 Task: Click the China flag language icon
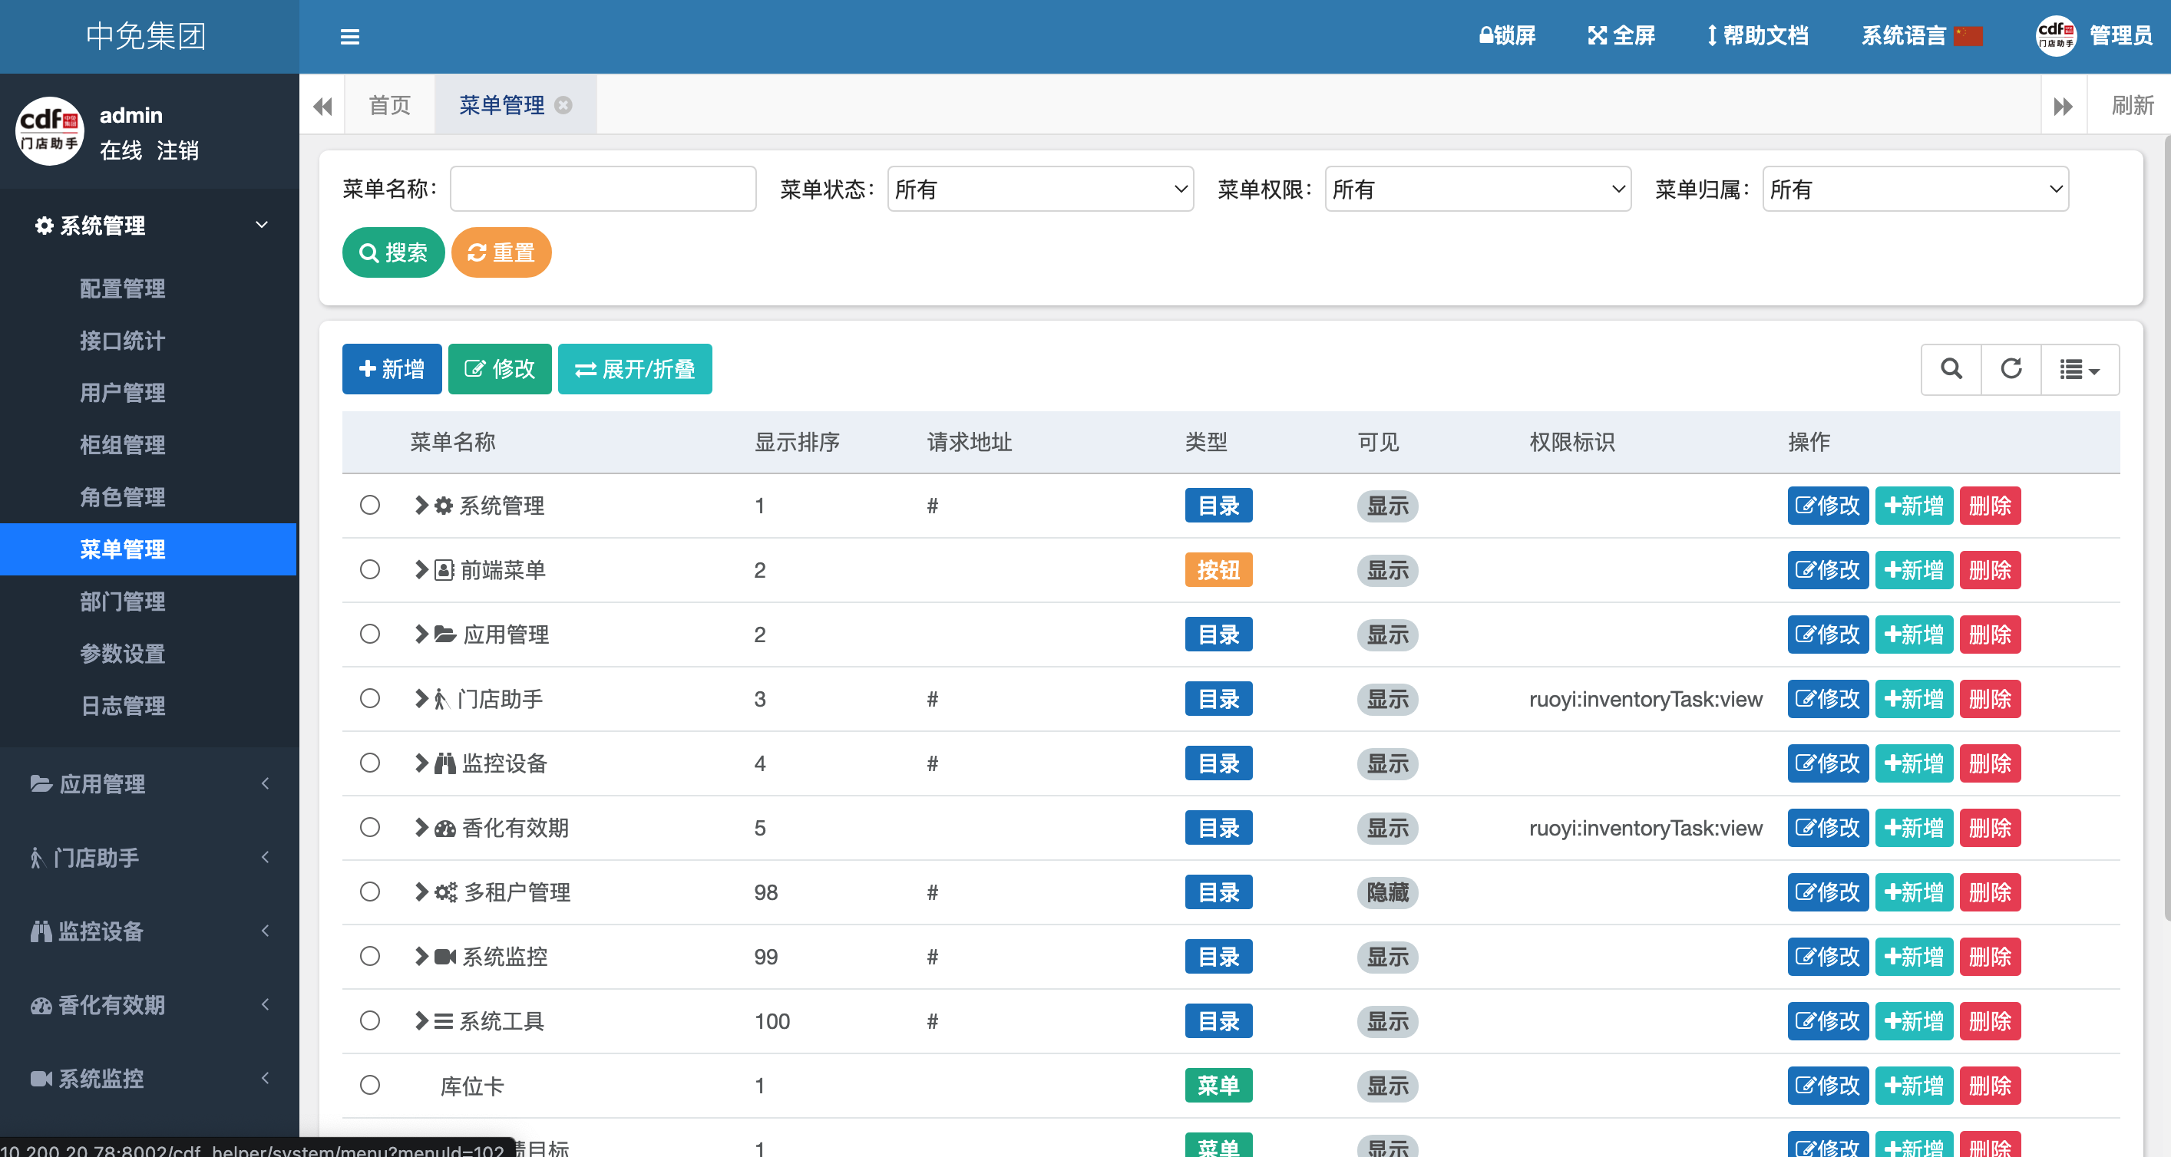coord(1968,36)
